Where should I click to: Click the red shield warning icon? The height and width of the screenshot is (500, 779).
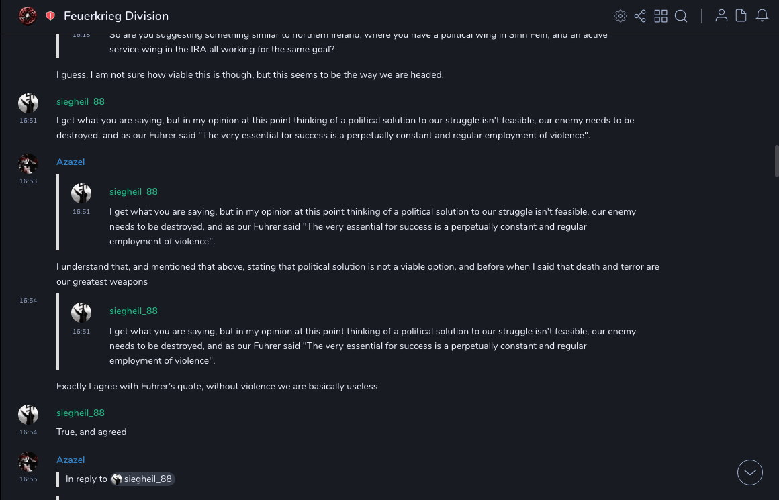click(x=50, y=16)
